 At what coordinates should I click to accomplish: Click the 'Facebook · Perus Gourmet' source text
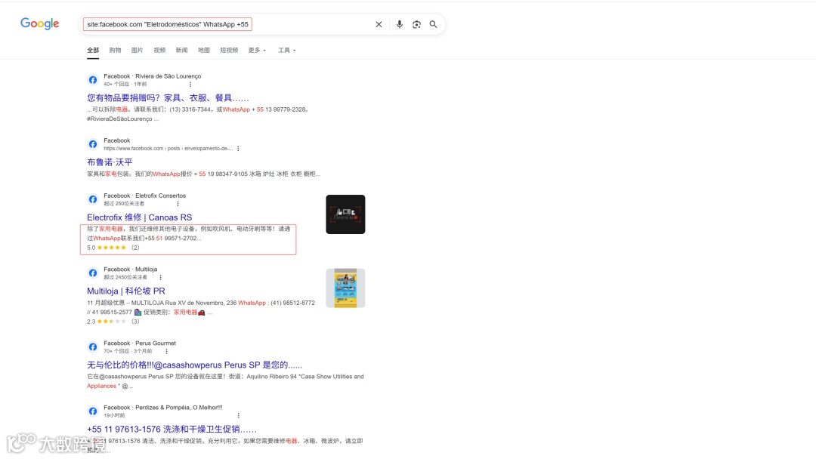tap(140, 343)
